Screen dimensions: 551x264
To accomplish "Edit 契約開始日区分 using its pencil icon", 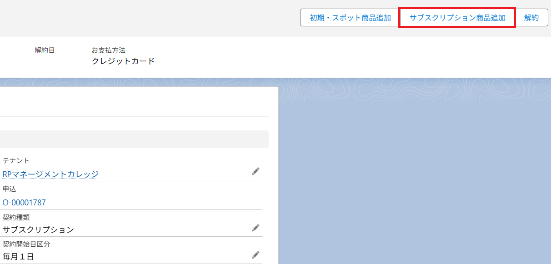I will [255, 255].
